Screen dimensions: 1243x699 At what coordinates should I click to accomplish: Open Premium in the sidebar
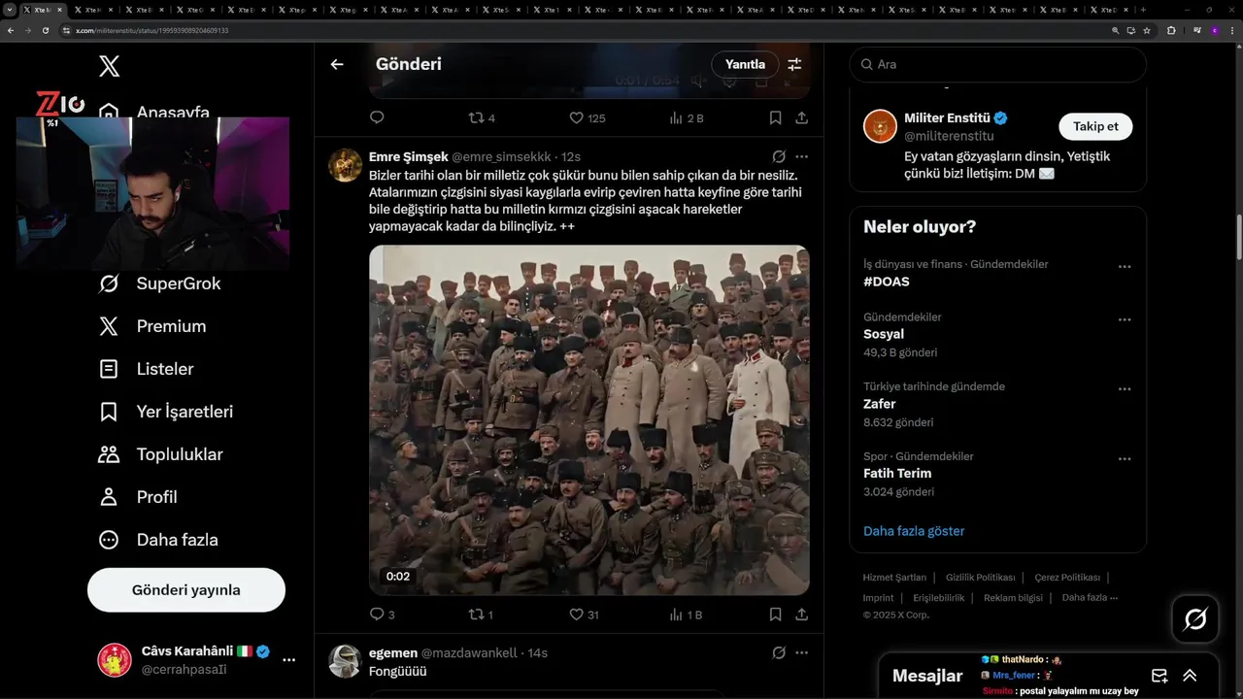pos(151,326)
